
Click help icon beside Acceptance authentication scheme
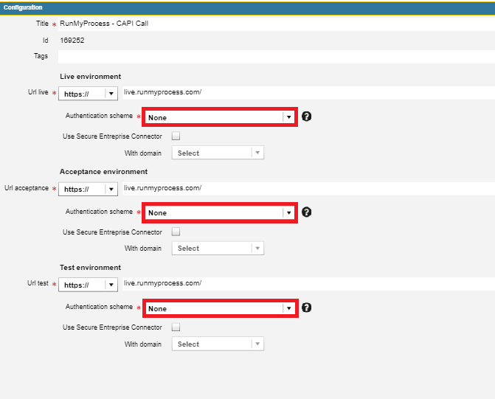click(307, 212)
